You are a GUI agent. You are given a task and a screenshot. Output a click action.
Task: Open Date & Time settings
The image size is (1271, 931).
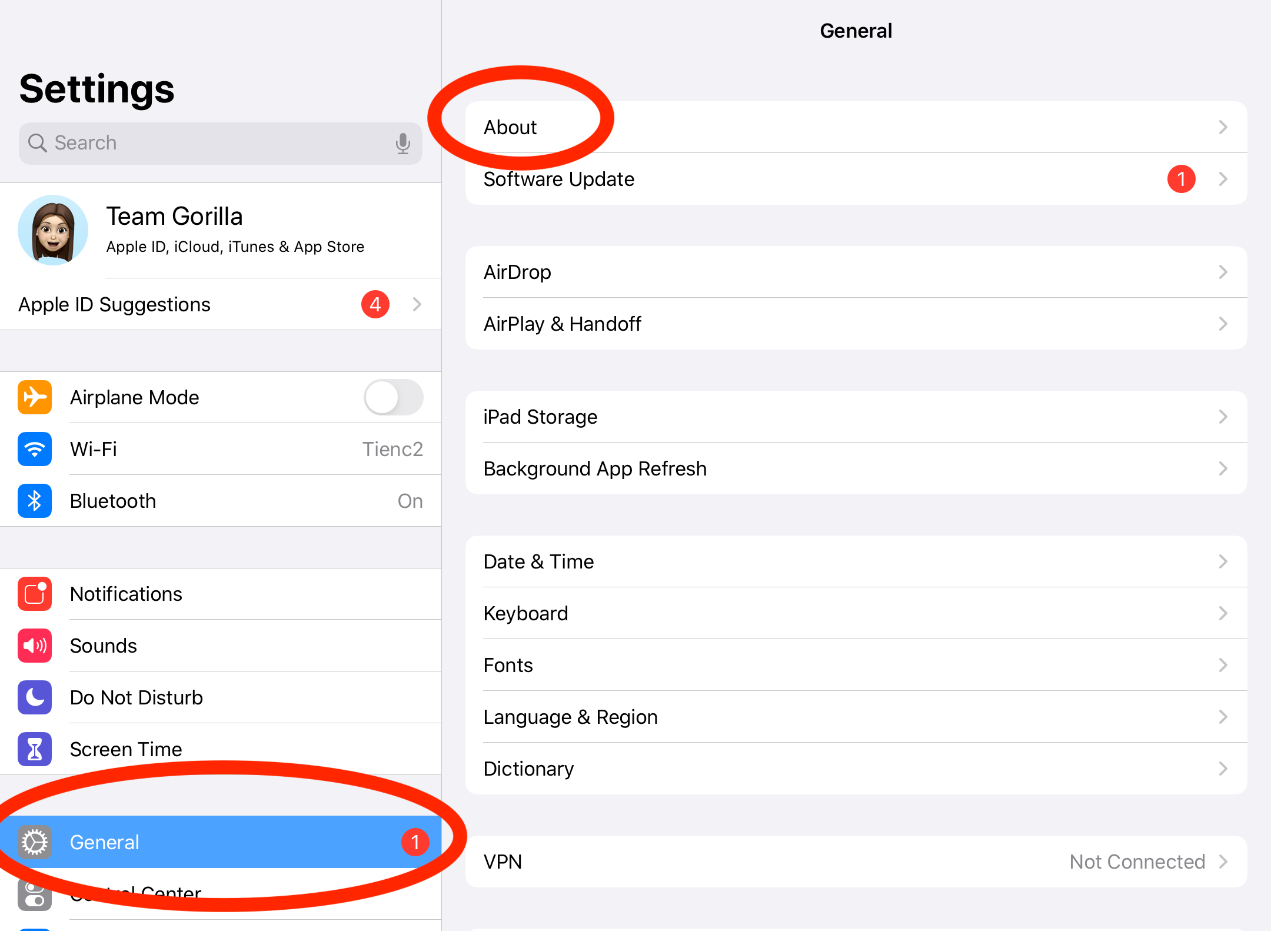click(856, 561)
